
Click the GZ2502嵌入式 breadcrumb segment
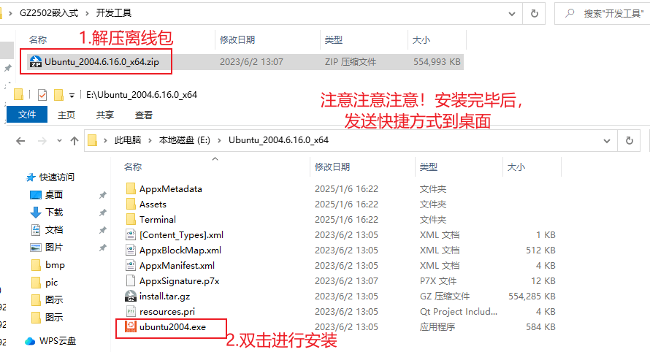(x=49, y=13)
